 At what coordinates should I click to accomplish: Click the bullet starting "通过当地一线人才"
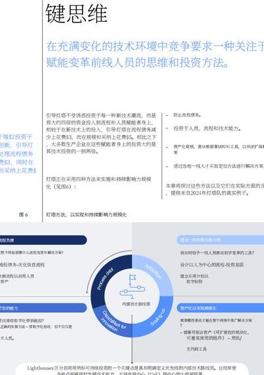coord(218,166)
